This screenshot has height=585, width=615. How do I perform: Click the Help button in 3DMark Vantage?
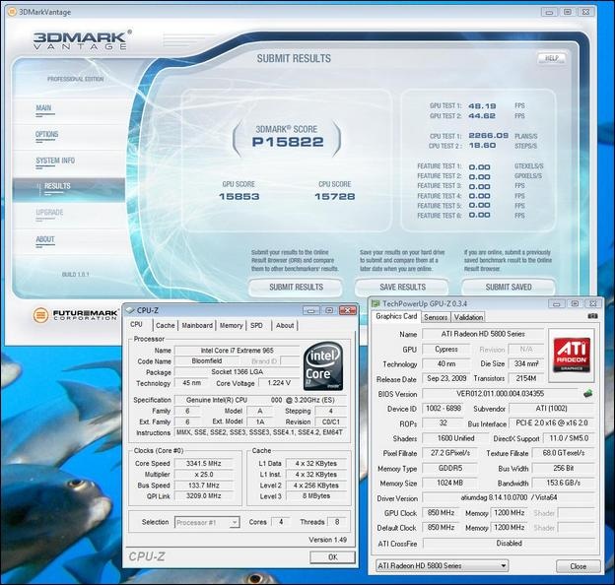(x=552, y=58)
